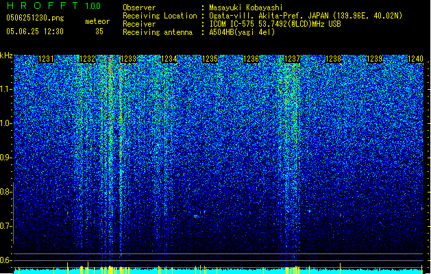The width and height of the screenshot is (431, 274).
Task: Click the date stamp 05.06.25 12:30
Action: pos(35,32)
